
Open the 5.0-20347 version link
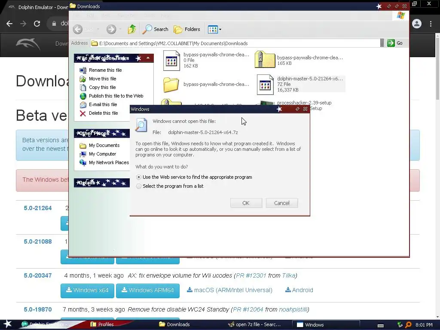pos(38,275)
